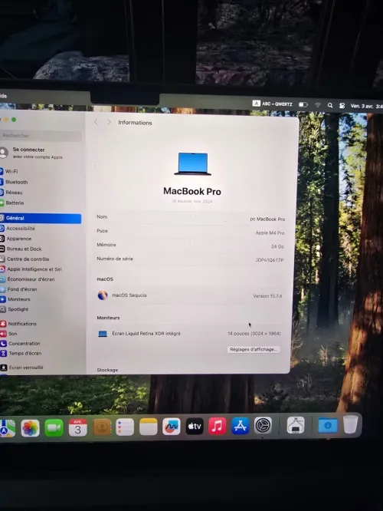Click the date and time in menu bar
Screen dimensions: 383x511
[x=366, y=106]
